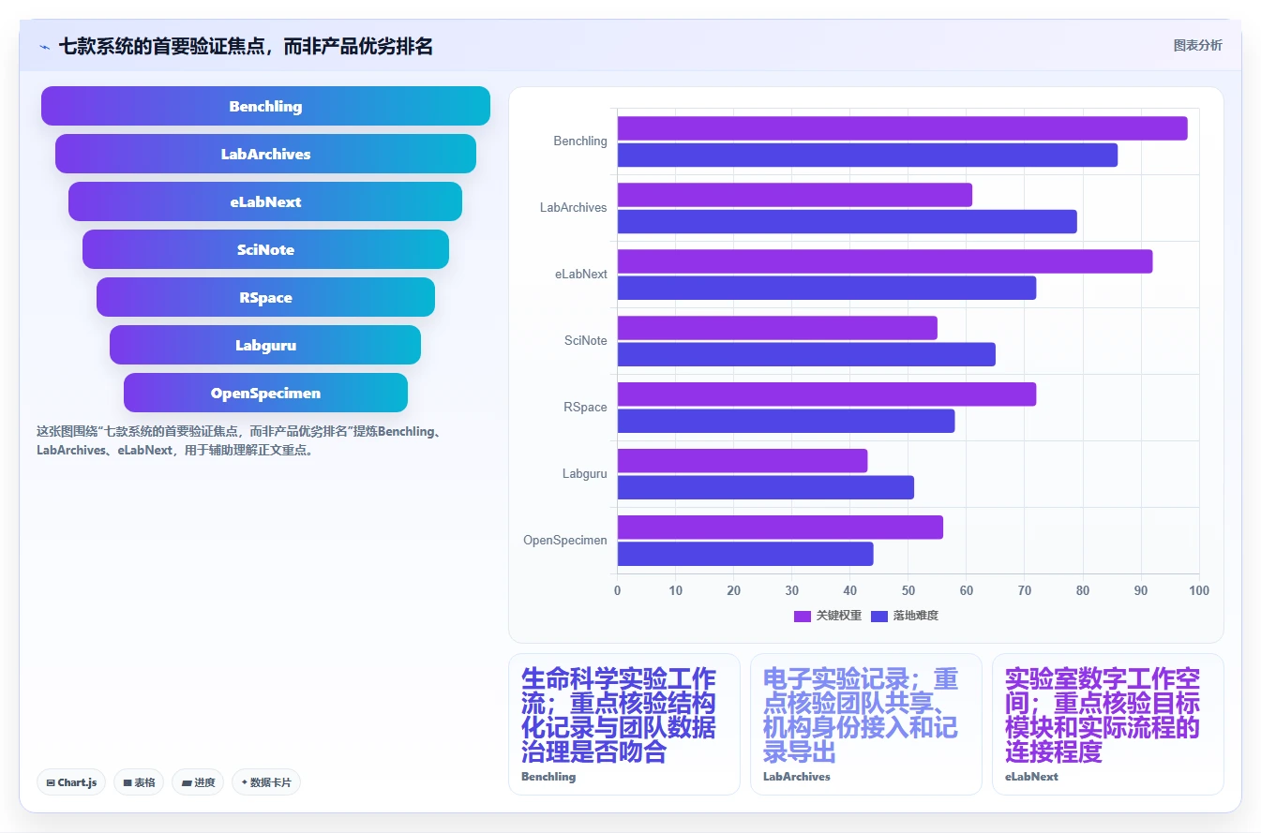Click SciNote's purple 关键权重 bar

[x=777, y=328]
